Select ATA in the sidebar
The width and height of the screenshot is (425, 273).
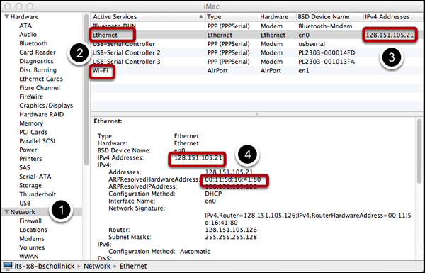click(25, 26)
